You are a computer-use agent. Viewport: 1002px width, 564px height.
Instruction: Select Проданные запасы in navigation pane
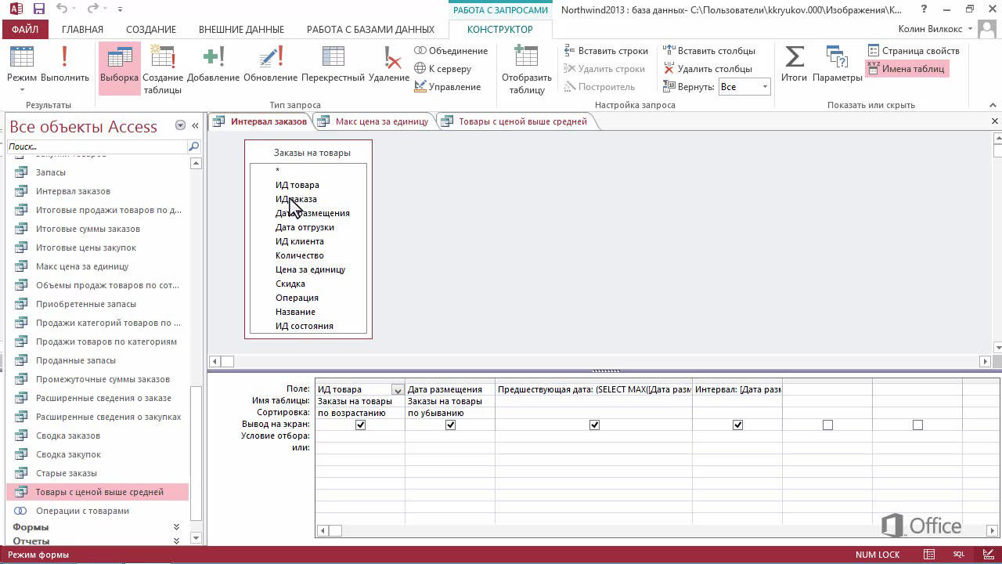75,360
